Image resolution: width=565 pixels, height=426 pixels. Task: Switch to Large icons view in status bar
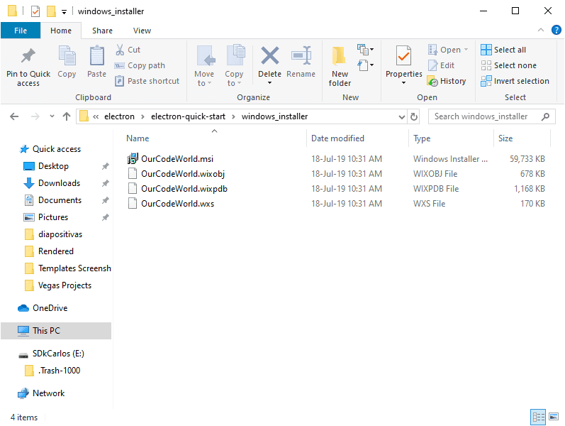[554, 417]
